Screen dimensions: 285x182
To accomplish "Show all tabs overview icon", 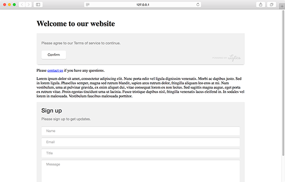I will click(x=271, y=4).
